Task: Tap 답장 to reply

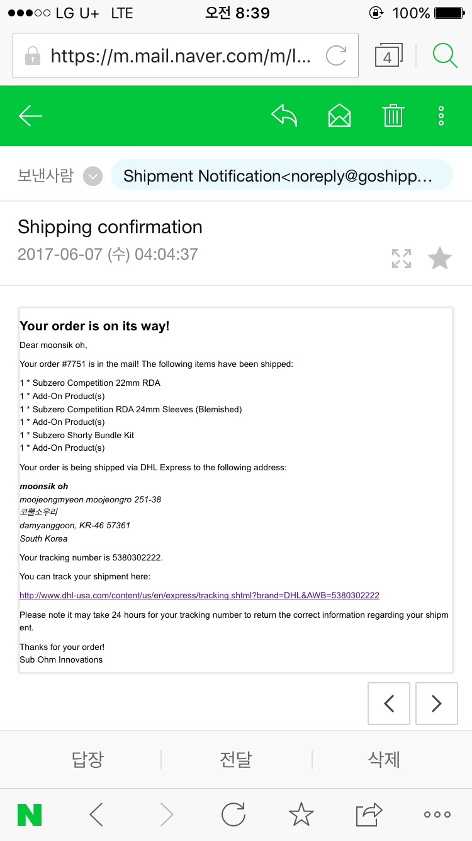Action: pyautogui.click(x=87, y=759)
